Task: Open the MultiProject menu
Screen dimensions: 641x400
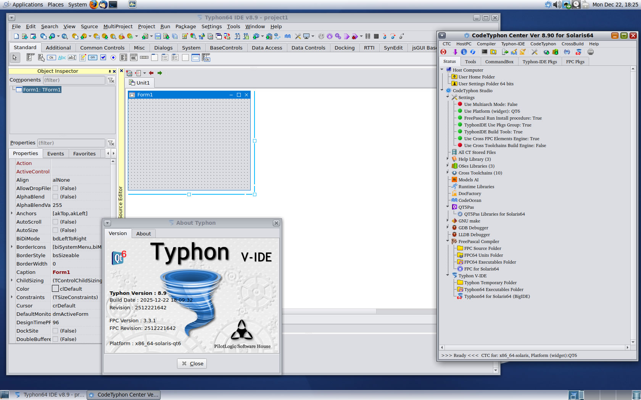Action: point(118,26)
